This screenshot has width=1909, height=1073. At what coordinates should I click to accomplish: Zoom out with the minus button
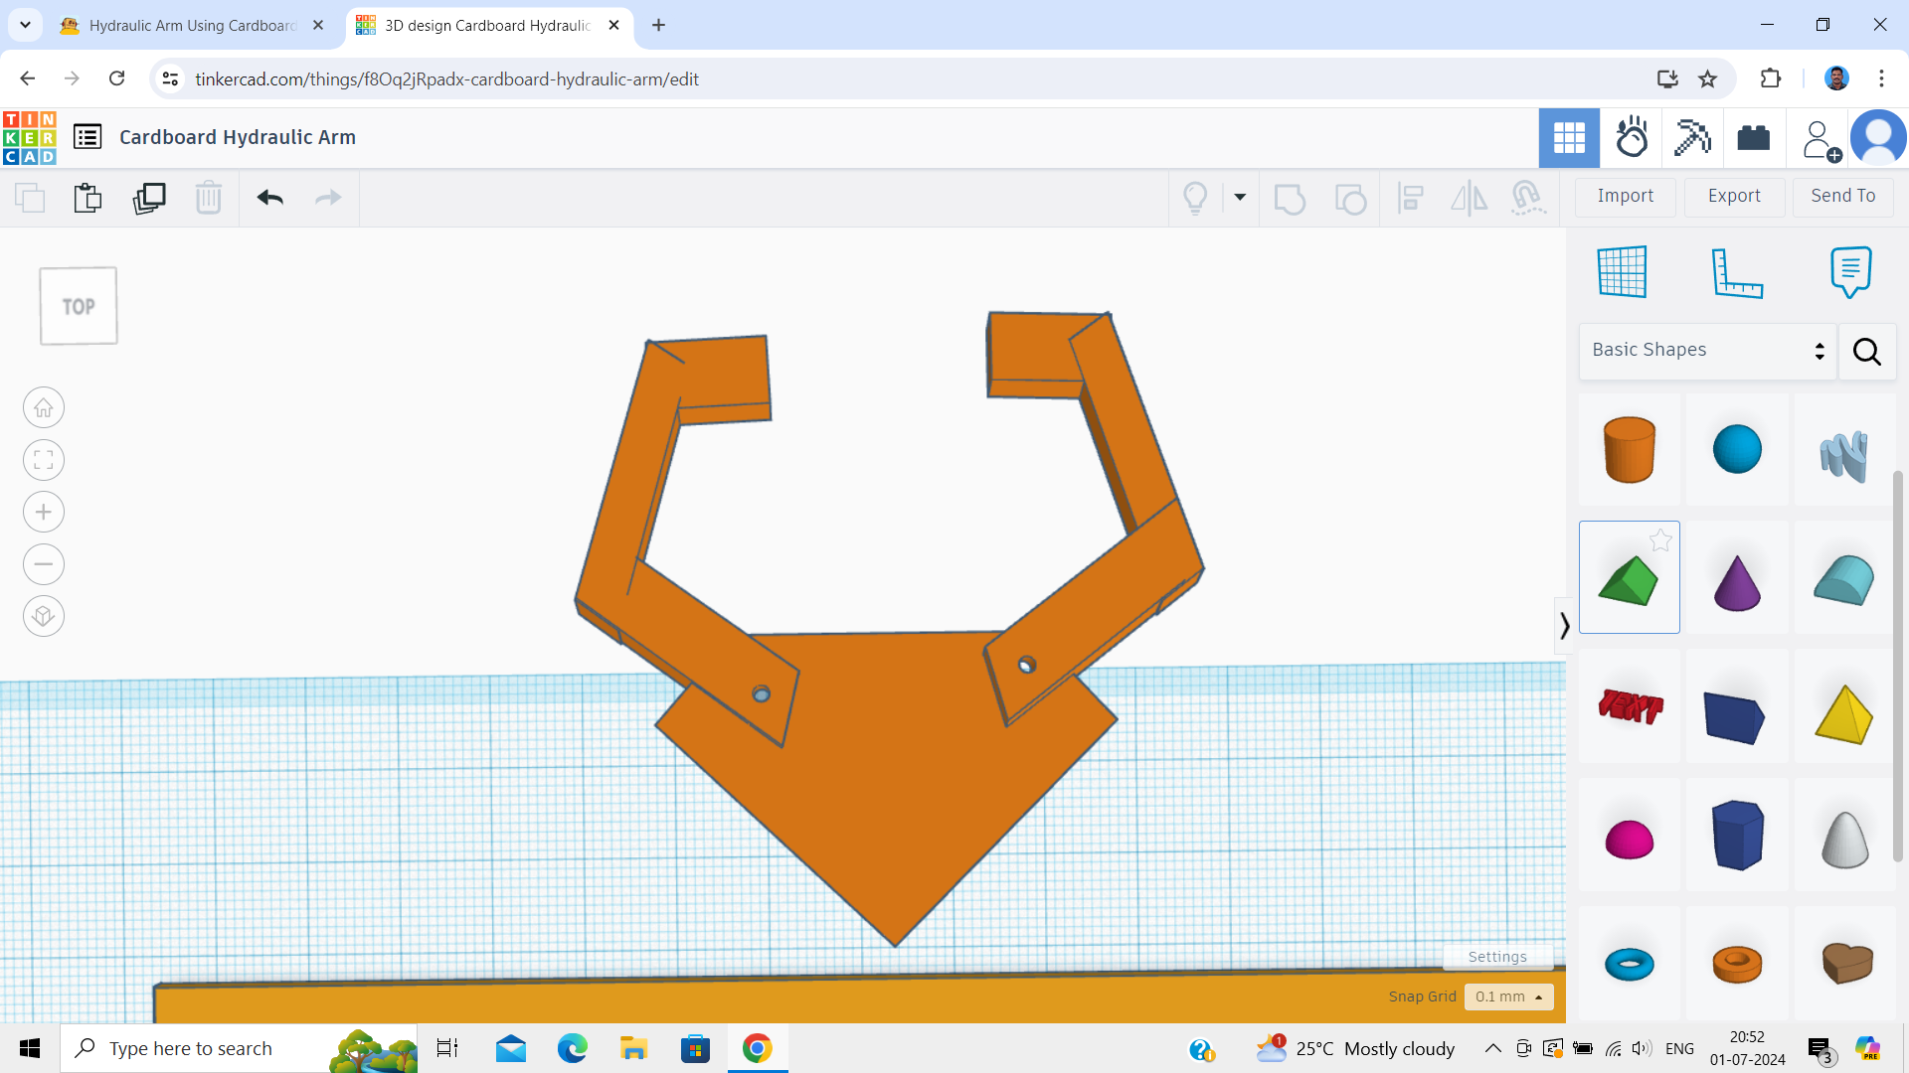coord(44,564)
